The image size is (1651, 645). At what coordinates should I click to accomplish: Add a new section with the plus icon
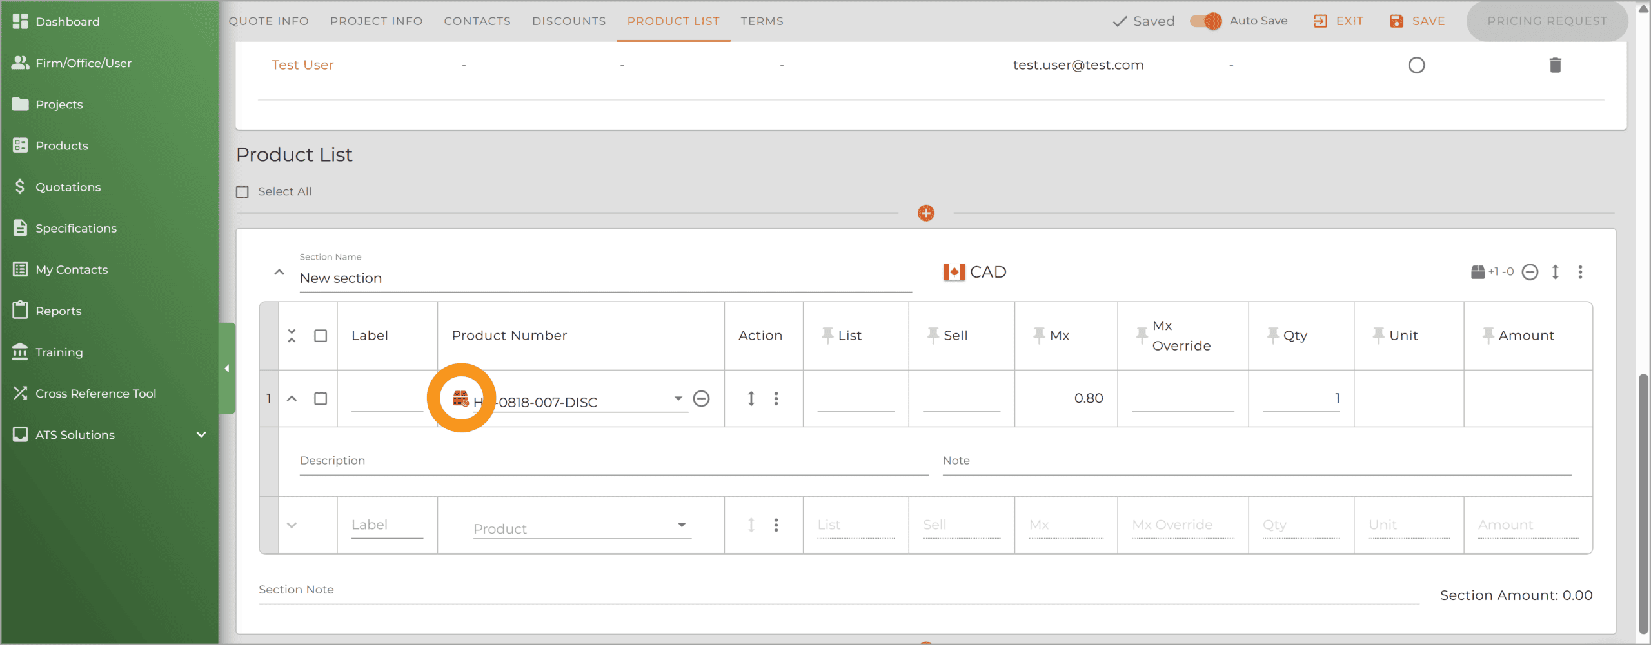tap(925, 213)
